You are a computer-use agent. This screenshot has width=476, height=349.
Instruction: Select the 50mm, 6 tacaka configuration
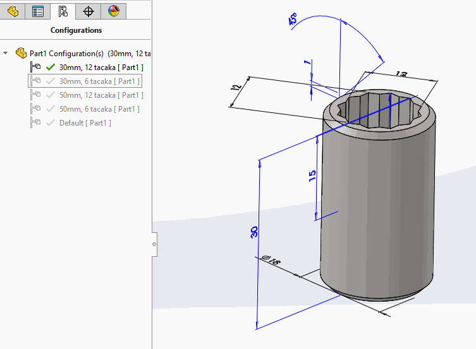pyautogui.click(x=99, y=109)
